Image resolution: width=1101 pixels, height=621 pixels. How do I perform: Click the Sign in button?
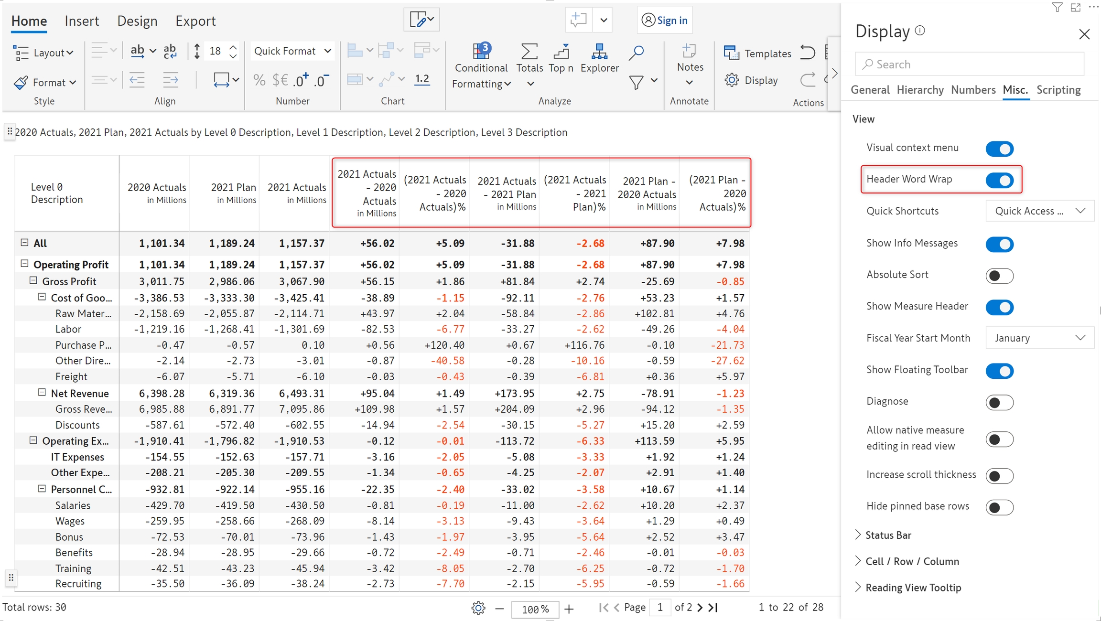(665, 20)
